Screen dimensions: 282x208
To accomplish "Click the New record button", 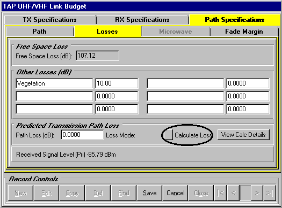I will (21, 193).
